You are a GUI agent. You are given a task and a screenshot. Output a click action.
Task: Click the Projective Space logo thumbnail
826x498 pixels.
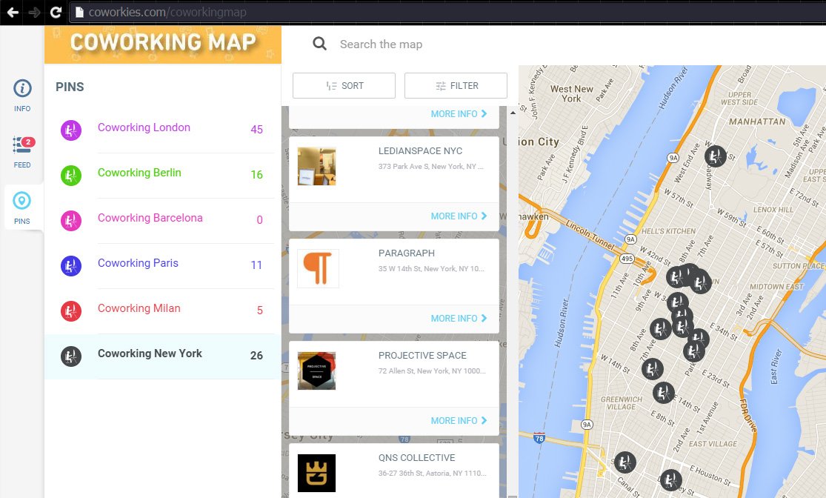(x=316, y=371)
